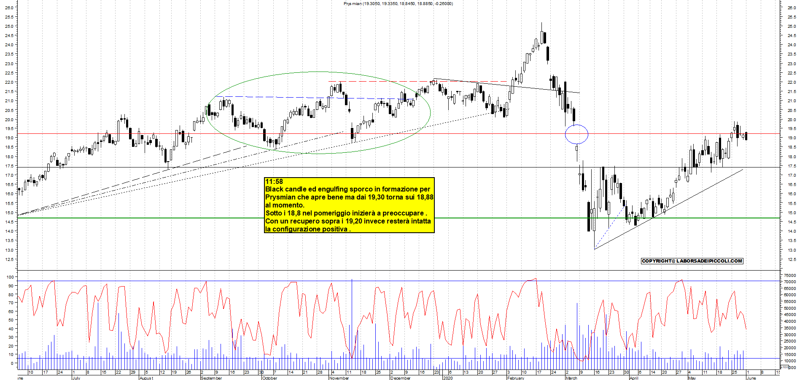Click the September month label on the time axis
This screenshot has width=797, height=380.
[x=212, y=378]
